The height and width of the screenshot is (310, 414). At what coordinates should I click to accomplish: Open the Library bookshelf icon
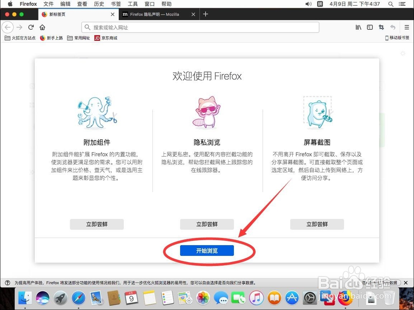358,27
